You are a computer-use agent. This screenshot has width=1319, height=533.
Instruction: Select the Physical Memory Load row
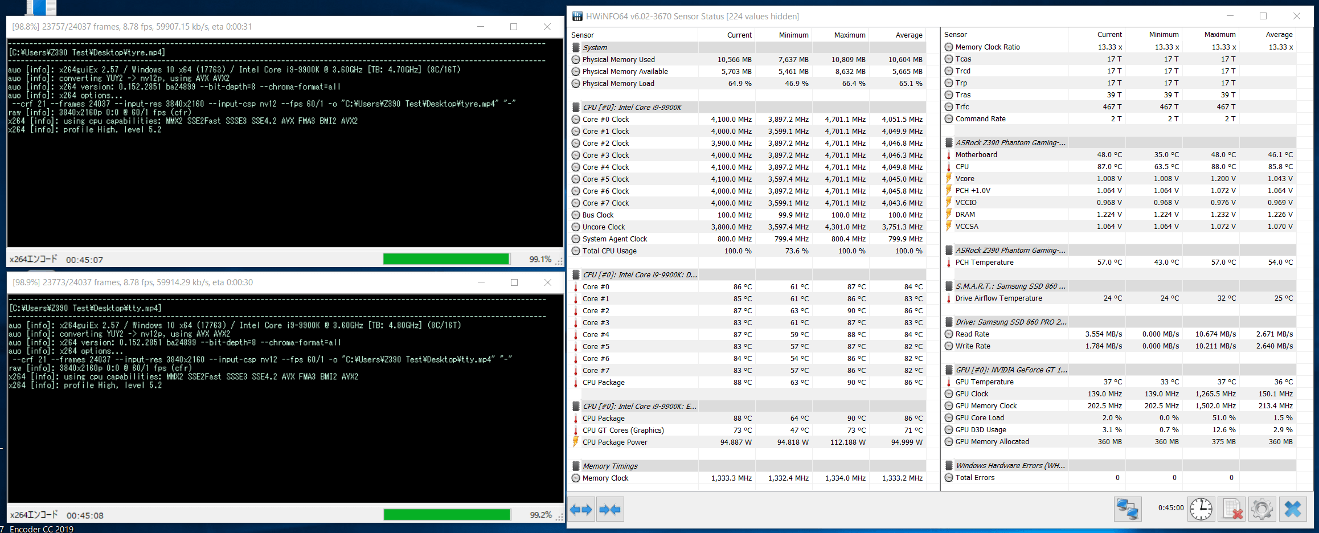coord(748,83)
